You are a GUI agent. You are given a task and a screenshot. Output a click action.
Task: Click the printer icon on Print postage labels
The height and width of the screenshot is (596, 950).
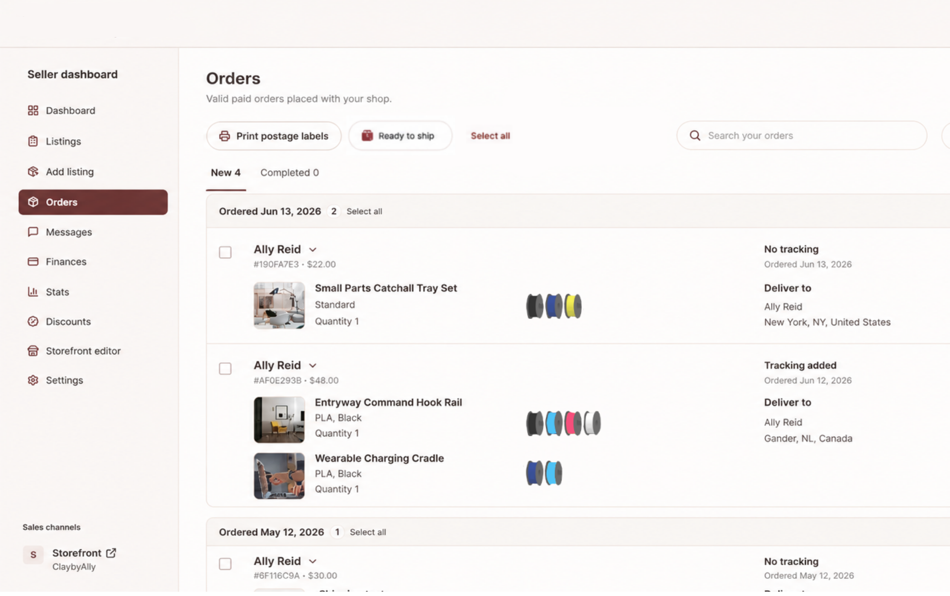coord(225,136)
